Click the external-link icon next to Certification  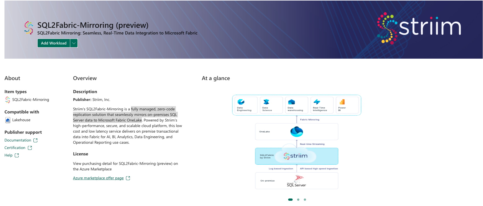[x=30, y=148]
